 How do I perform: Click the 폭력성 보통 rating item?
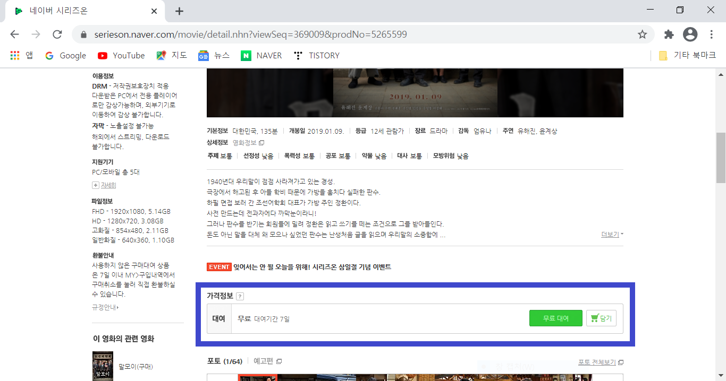[299, 156]
